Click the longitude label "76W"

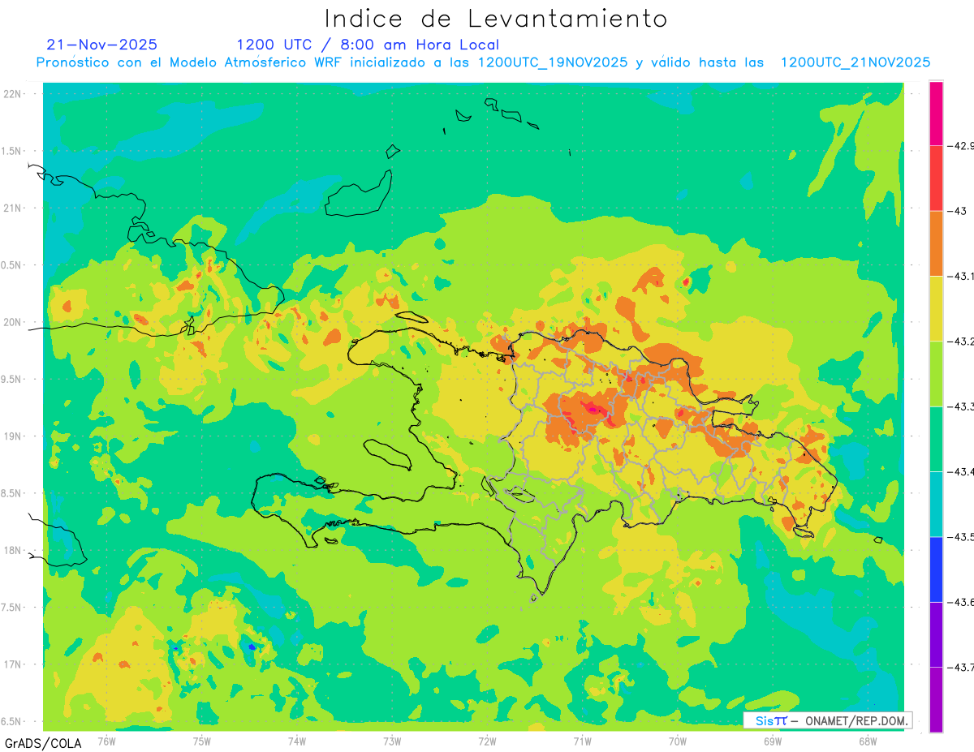(x=106, y=740)
